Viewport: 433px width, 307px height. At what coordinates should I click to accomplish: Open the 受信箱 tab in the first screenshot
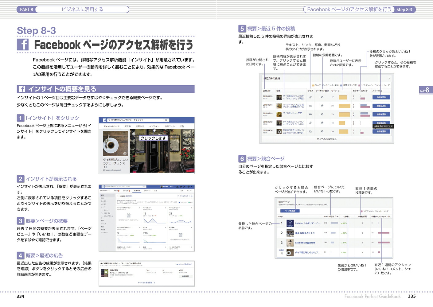(x=128, y=126)
